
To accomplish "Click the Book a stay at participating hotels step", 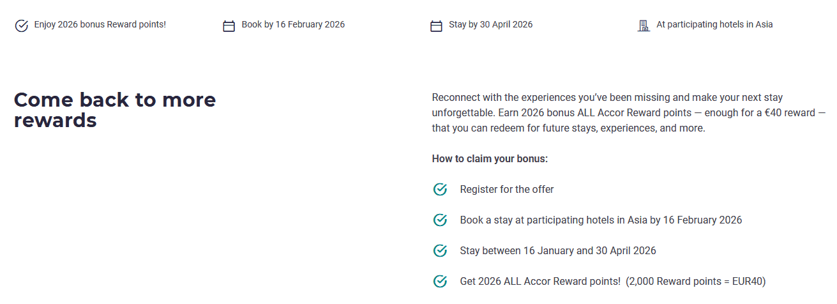I will pos(601,220).
